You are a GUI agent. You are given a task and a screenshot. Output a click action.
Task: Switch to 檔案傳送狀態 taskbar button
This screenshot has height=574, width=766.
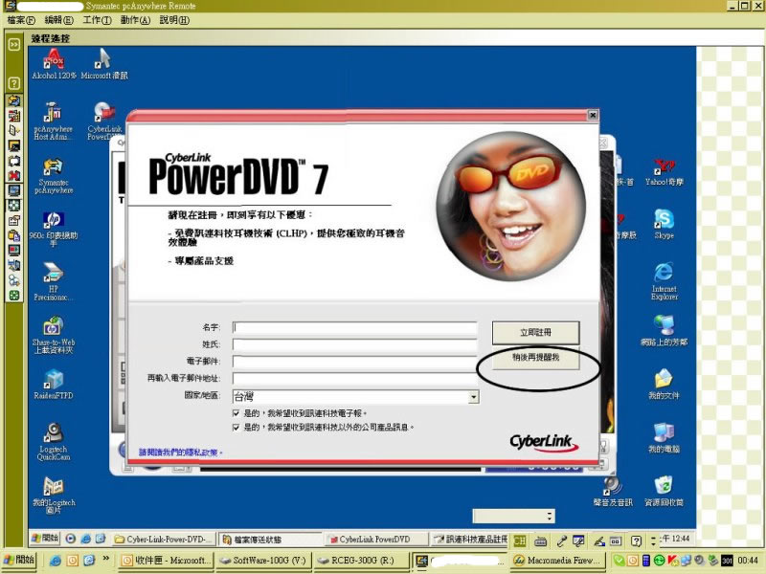tap(269, 540)
